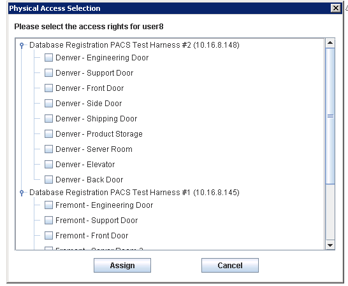This screenshot has height=286, width=348.
Task: Check the Denver - Engineering Door checkbox
Action: 48,58
